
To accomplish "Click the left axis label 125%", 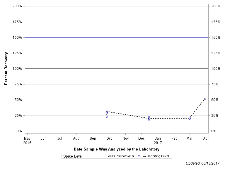I will point(17,53).
